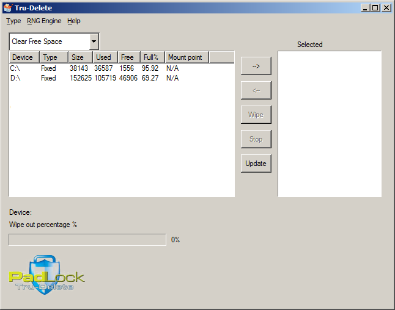Close the Tru-Delete window
The width and height of the screenshot is (395, 310).
click(x=386, y=8)
